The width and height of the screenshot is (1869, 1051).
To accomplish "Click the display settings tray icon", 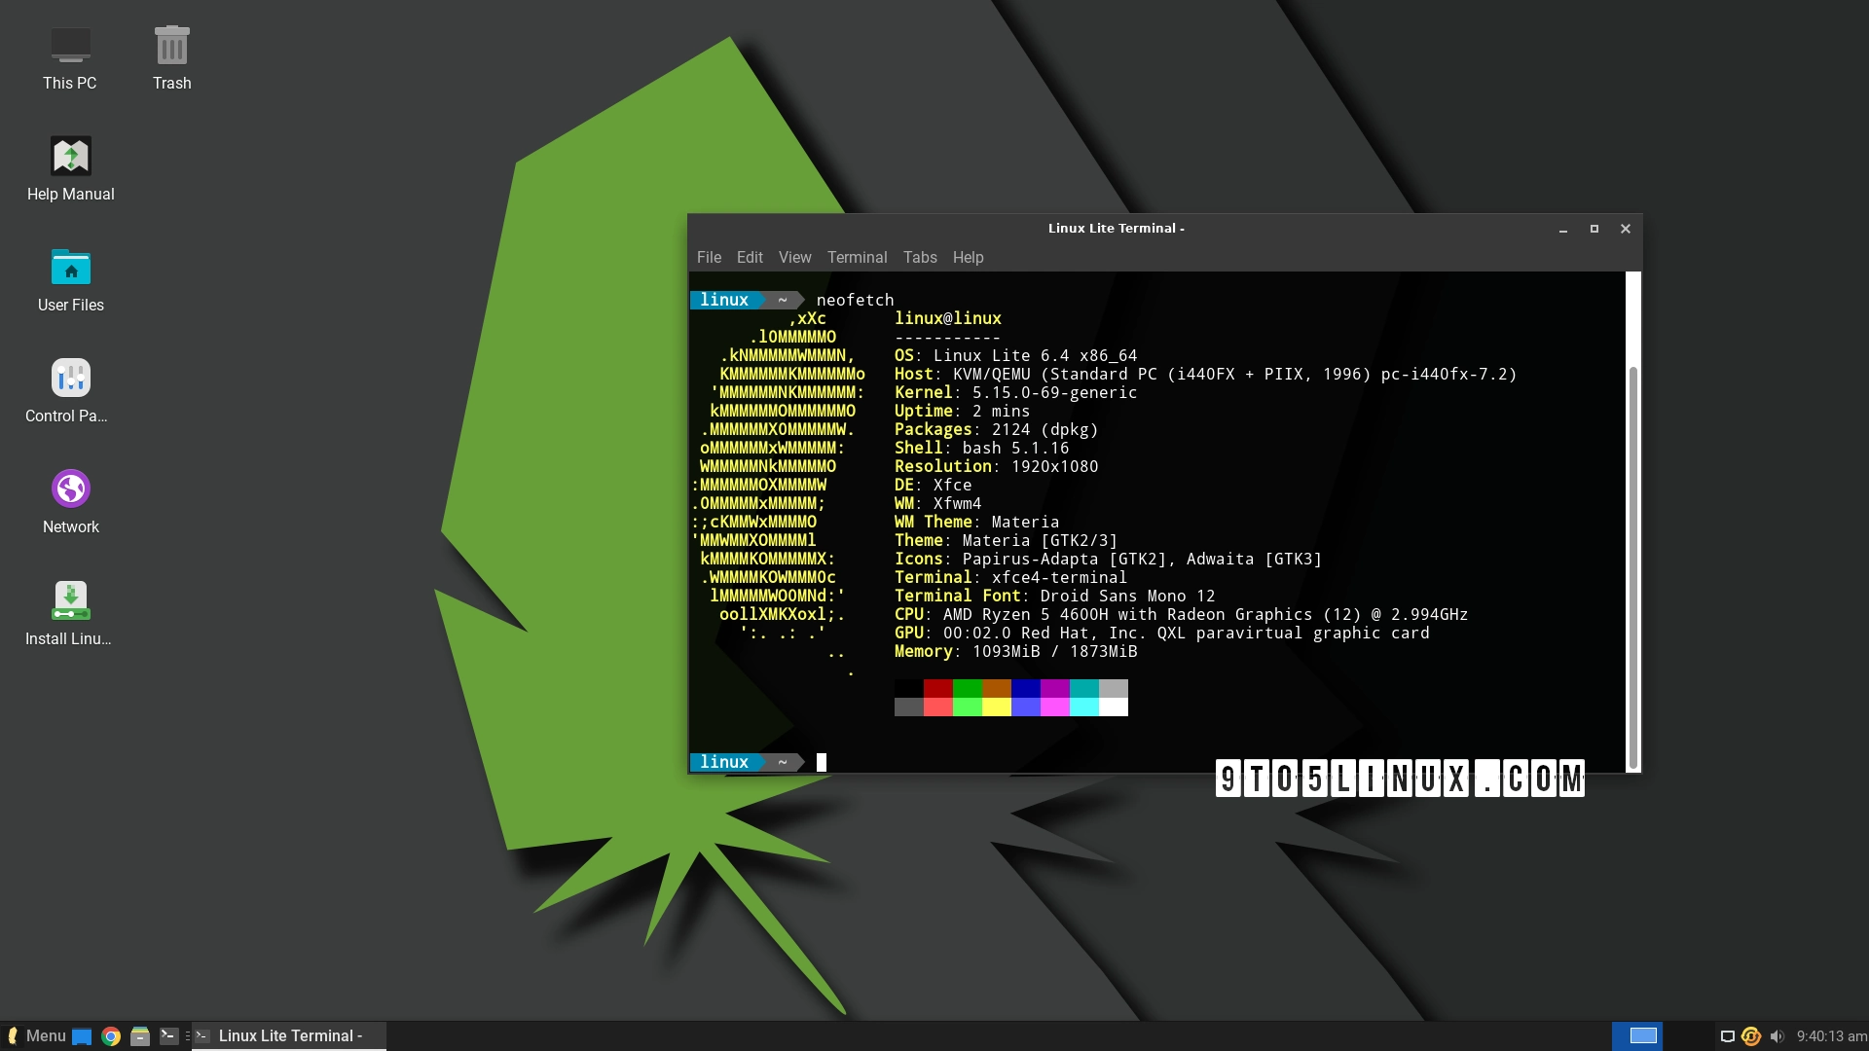I will (1727, 1035).
